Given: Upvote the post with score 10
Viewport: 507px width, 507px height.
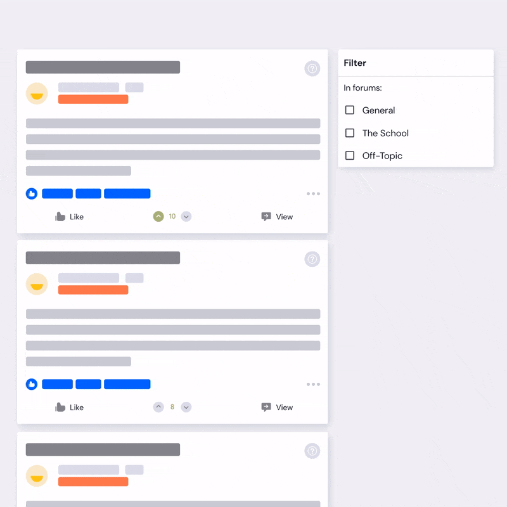Looking at the screenshot, I should (158, 216).
